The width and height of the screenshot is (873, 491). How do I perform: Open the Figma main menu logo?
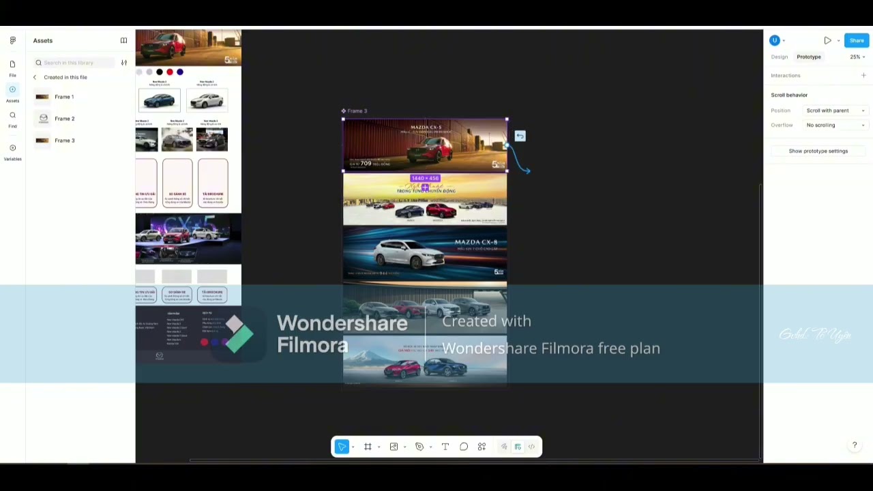pyautogui.click(x=12, y=41)
